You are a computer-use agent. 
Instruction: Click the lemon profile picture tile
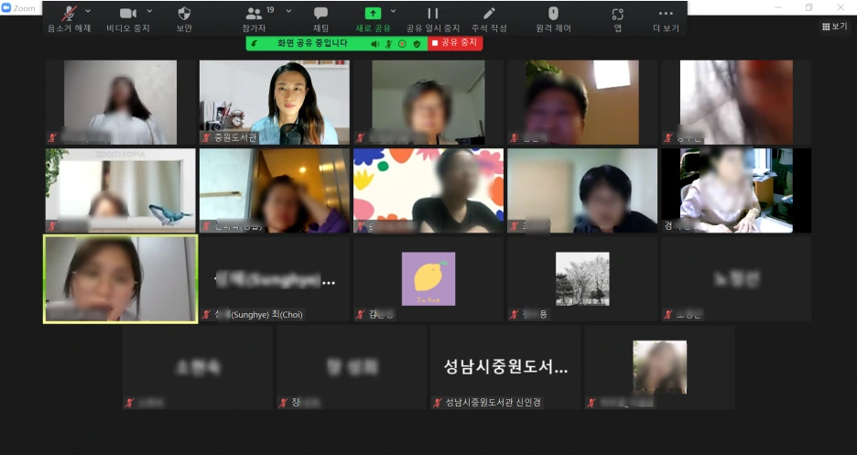click(428, 278)
